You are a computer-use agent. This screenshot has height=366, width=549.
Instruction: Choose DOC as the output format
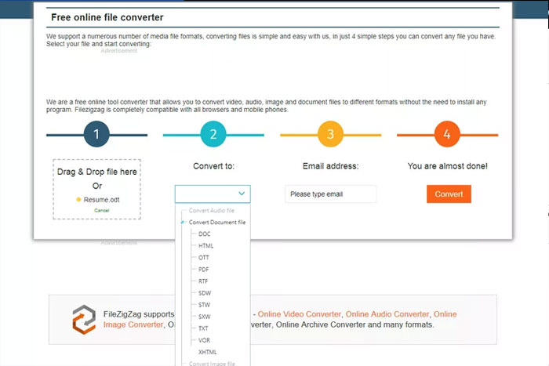tap(205, 234)
